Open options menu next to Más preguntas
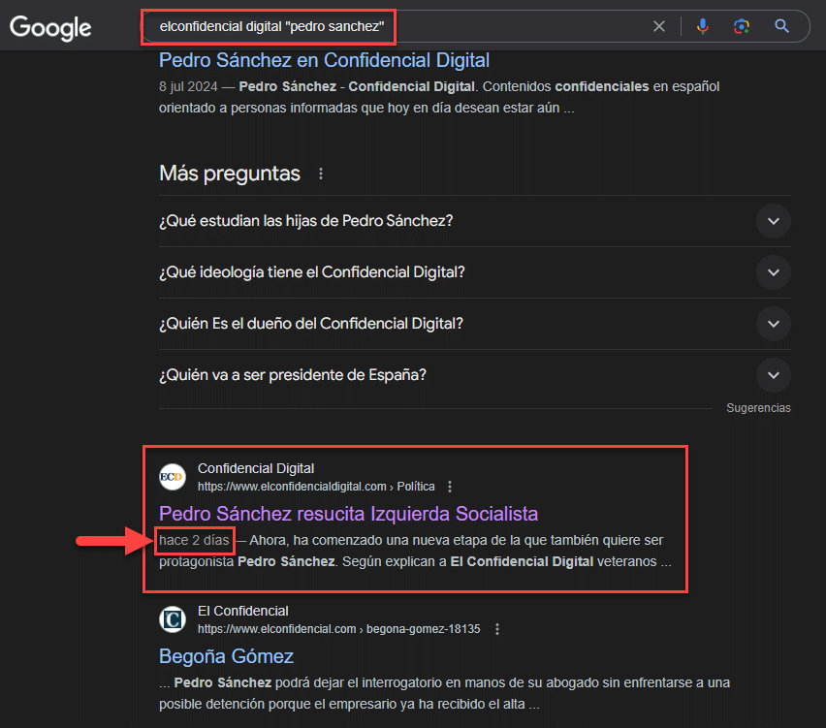Screen dimensions: 826x728 click(x=321, y=174)
